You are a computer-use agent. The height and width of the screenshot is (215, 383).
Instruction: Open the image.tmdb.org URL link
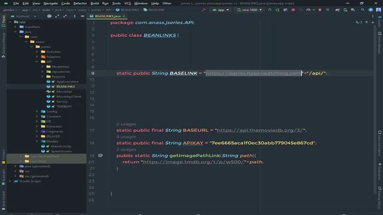(193, 162)
